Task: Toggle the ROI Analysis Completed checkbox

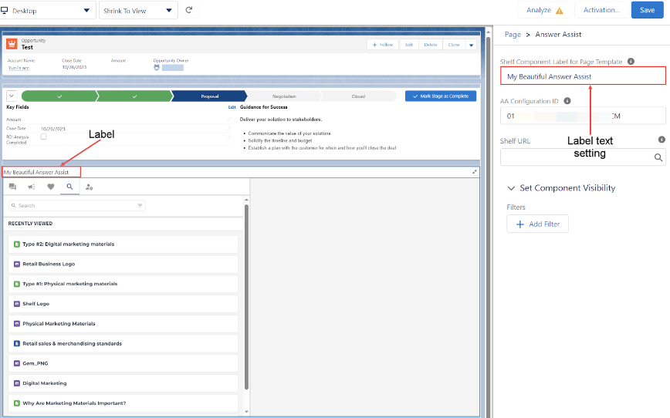Action: pyautogui.click(x=43, y=137)
